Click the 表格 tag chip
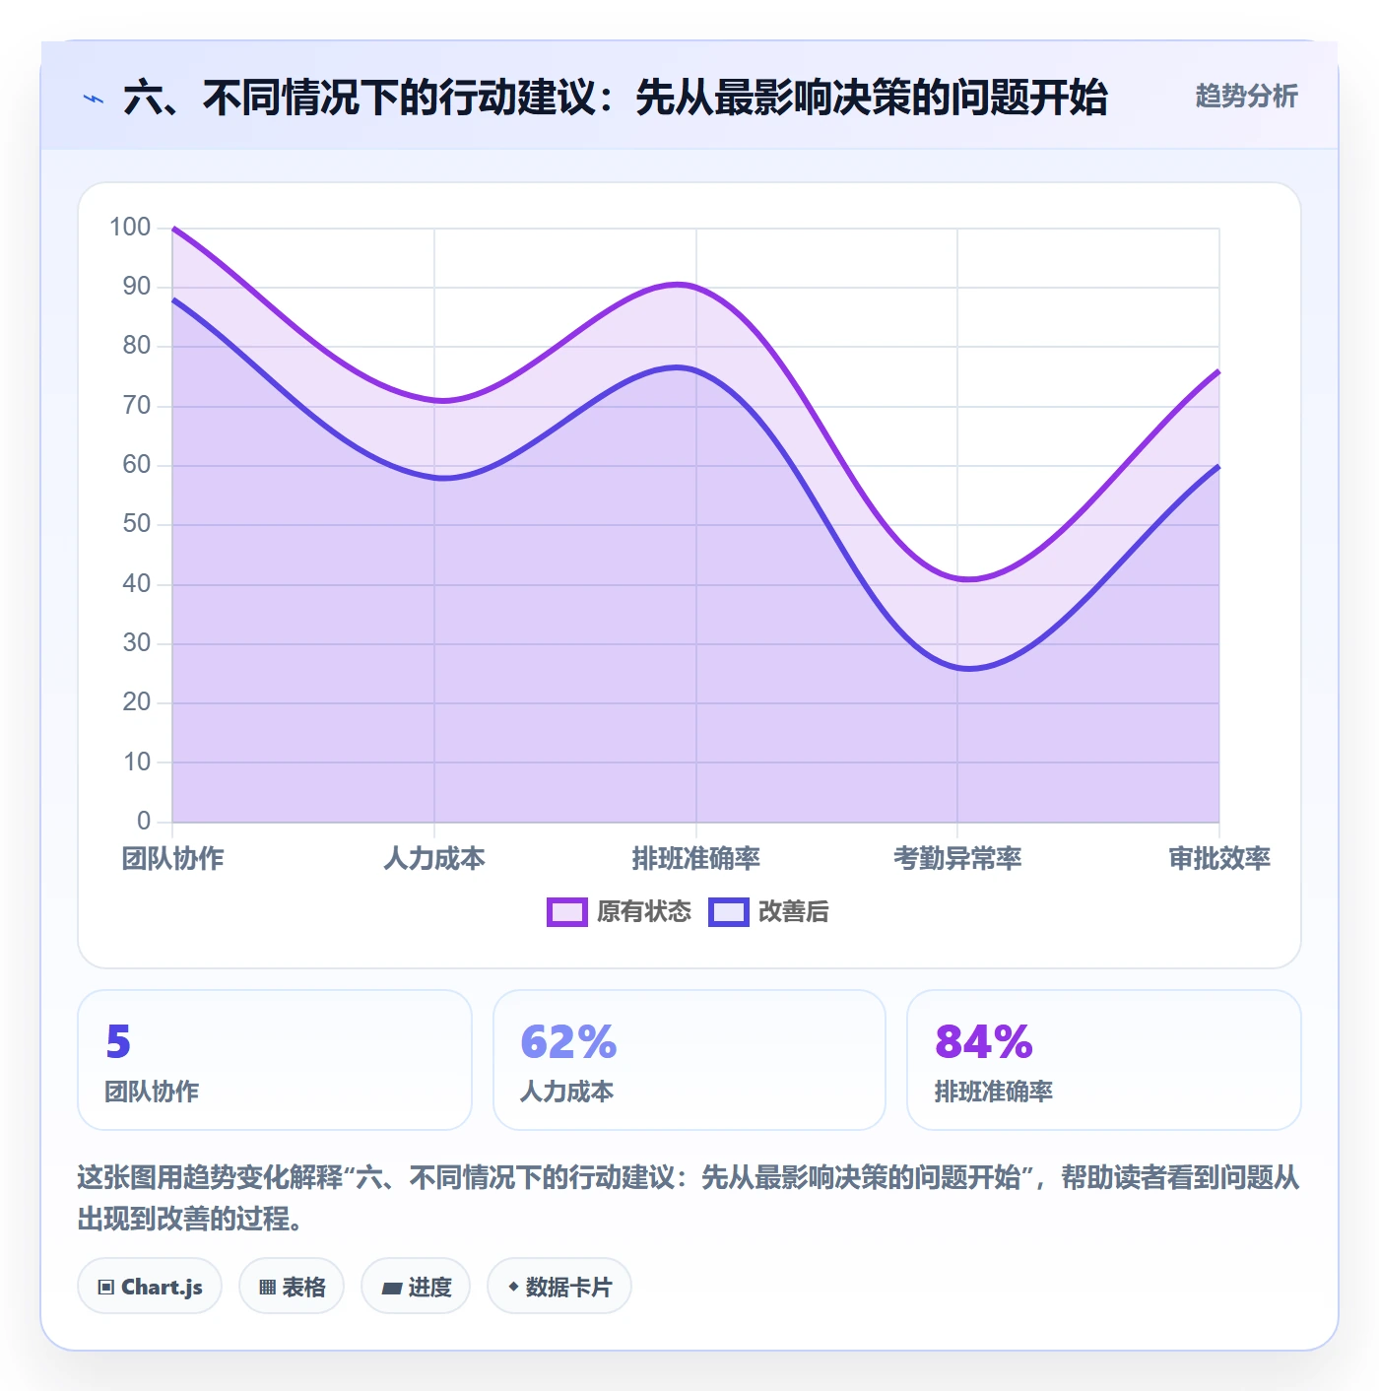This screenshot has width=1379, height=1391. pyautogui.click(x=292, y=1286)
